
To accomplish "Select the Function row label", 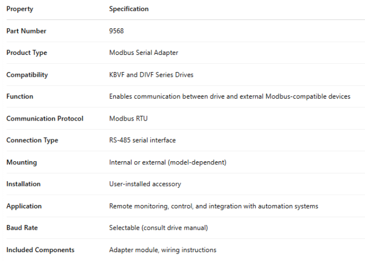I will coord(19,97).
